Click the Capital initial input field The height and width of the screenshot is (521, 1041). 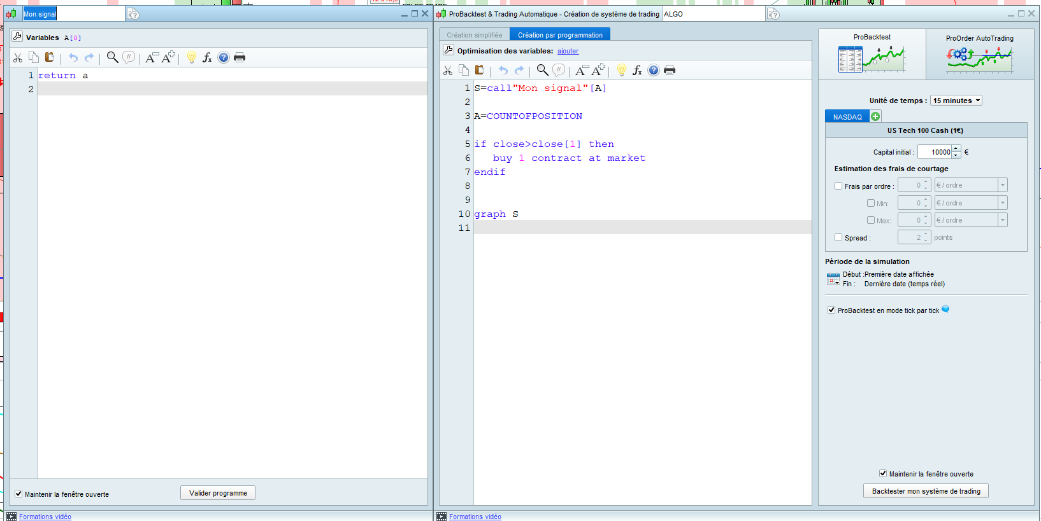click(935, 152)
